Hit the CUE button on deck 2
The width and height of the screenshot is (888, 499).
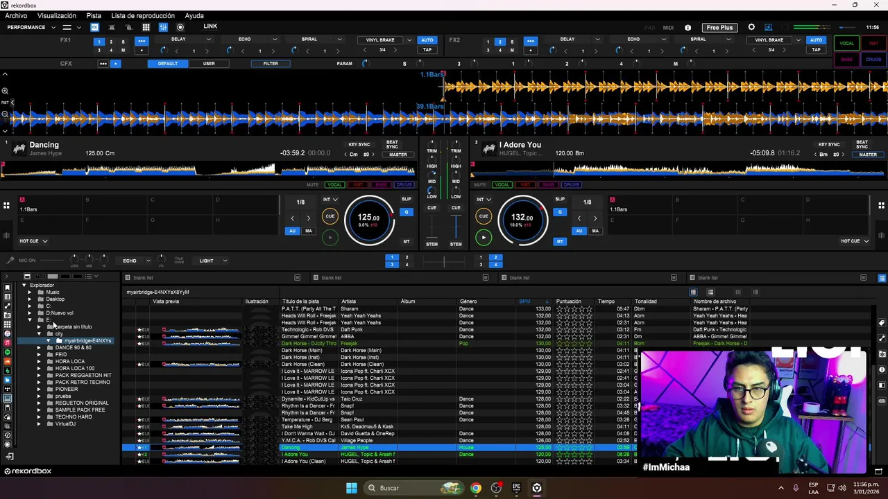484,216
